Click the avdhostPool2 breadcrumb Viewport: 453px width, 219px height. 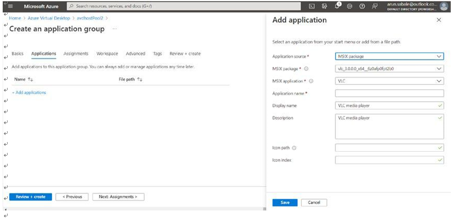pos(90,18)
